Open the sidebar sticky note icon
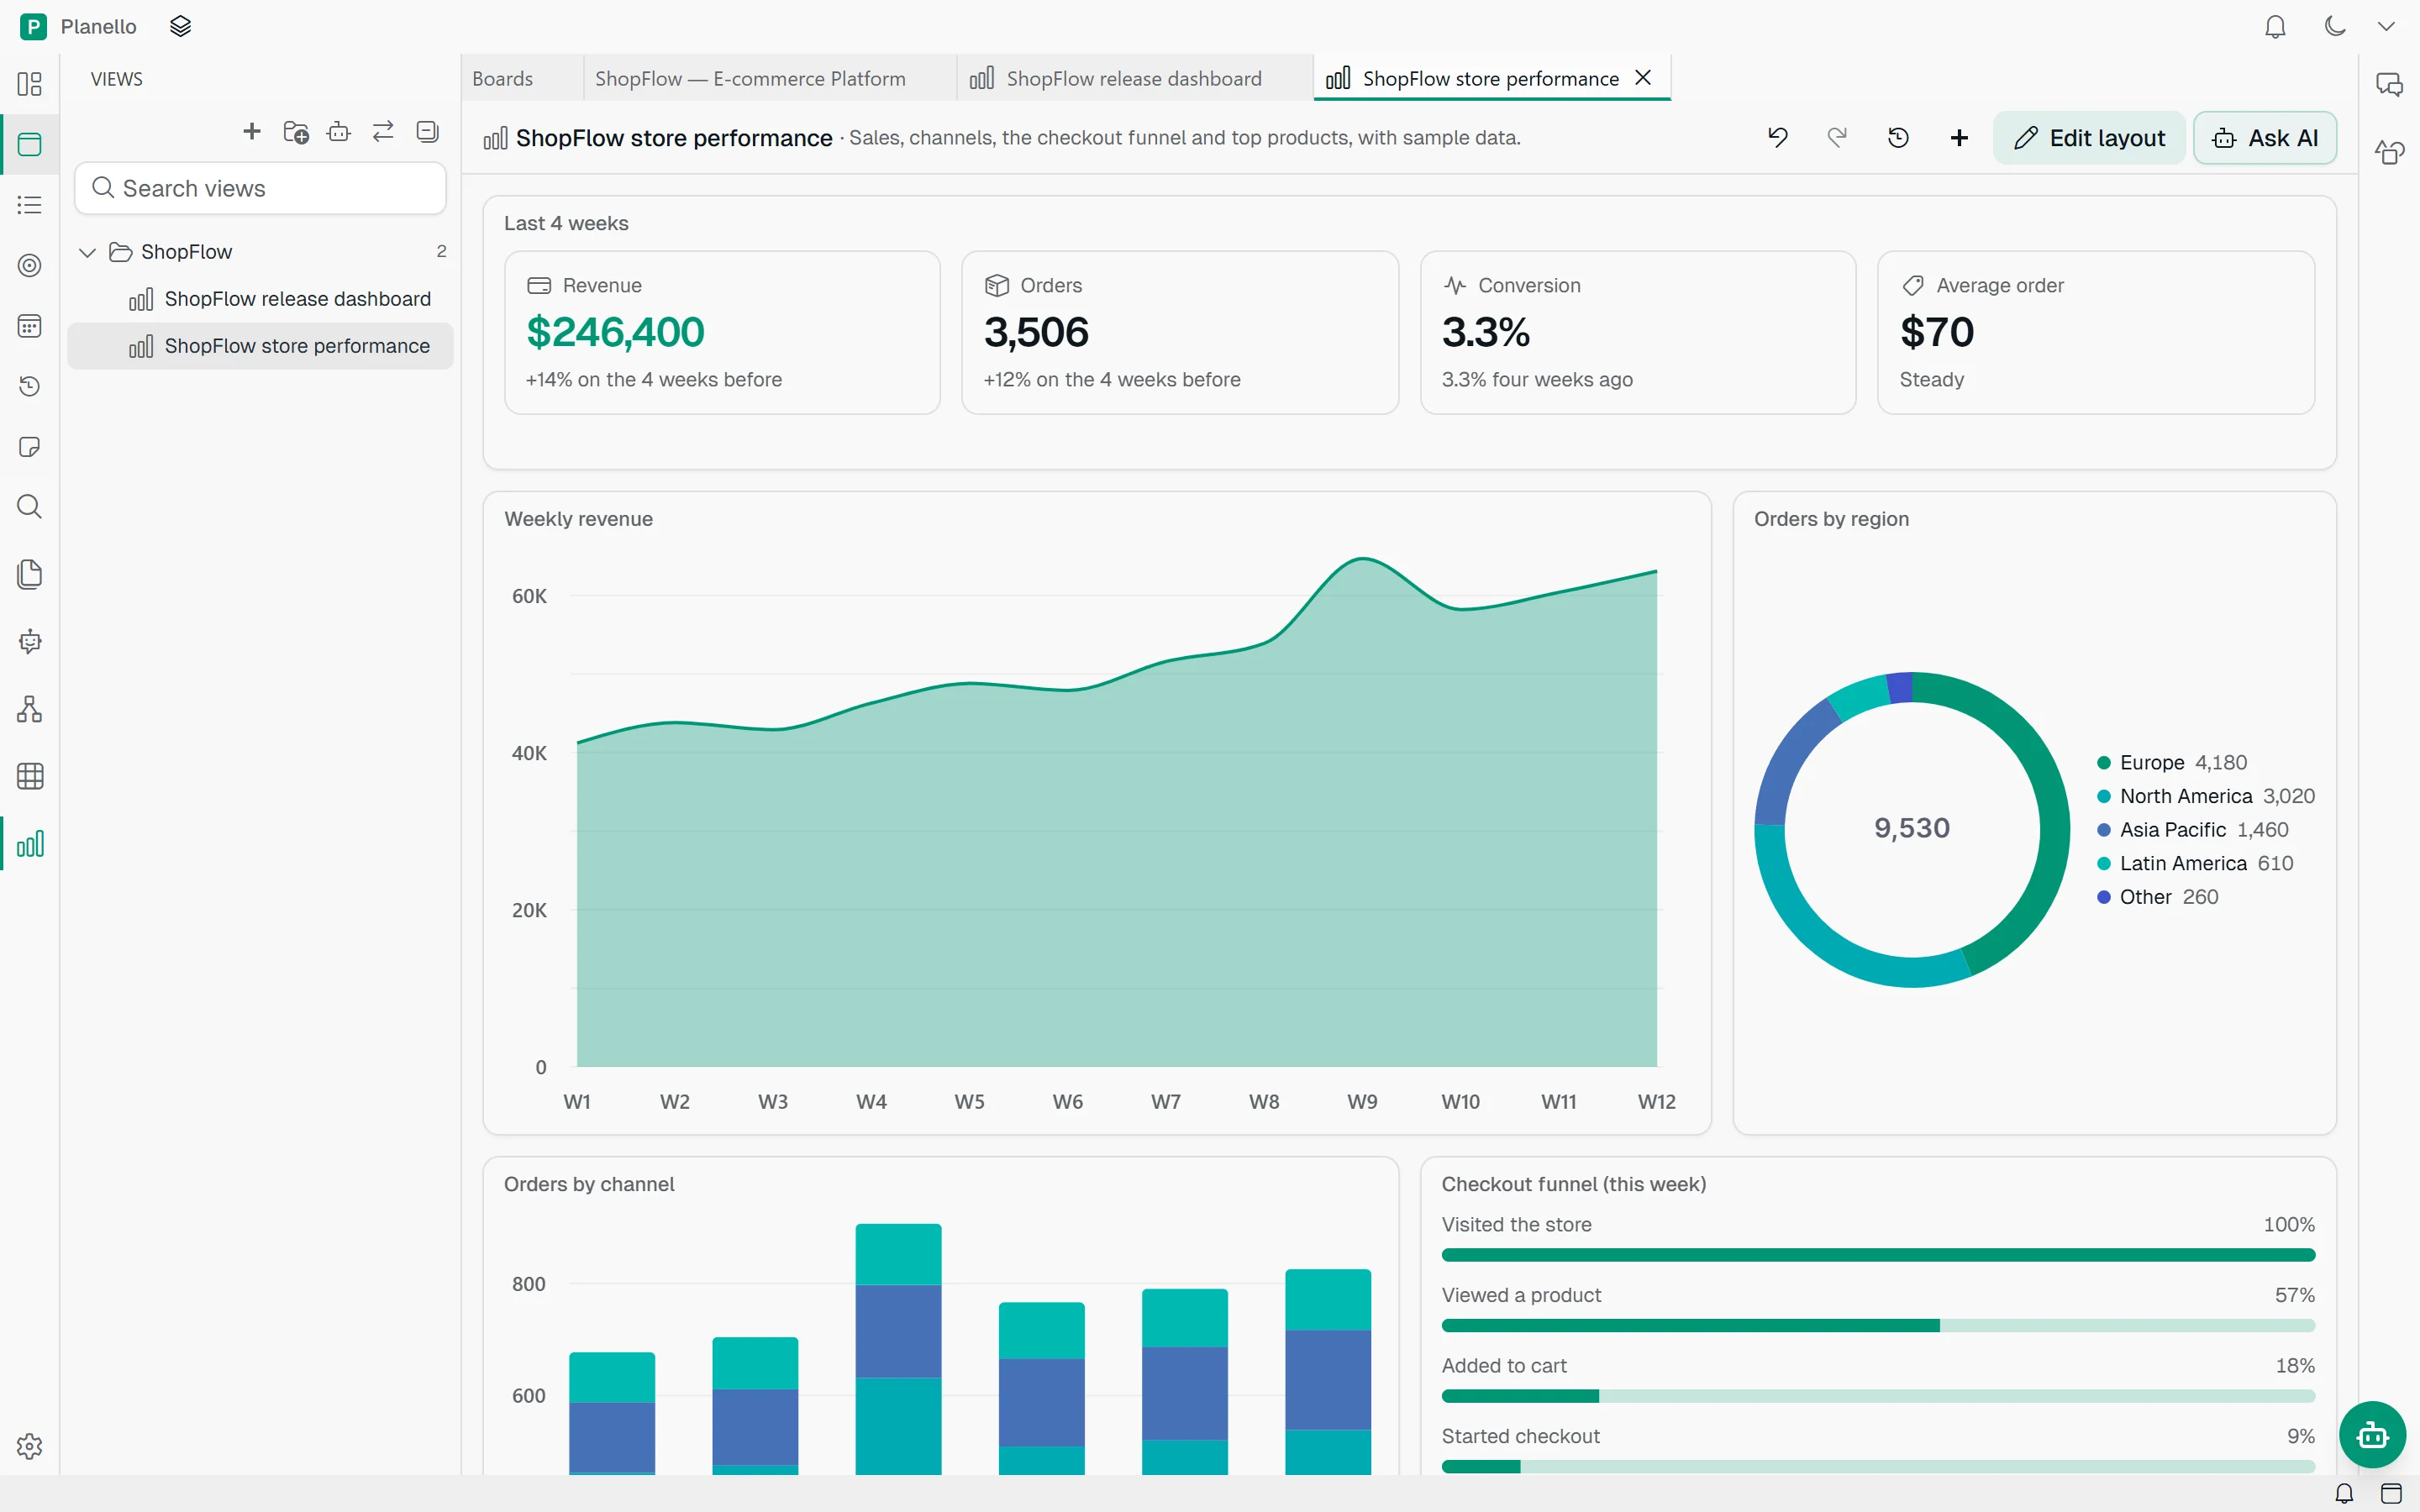Image resolution: width=2420 pixels, height=1512 pixels. click(x=30, y=447)
